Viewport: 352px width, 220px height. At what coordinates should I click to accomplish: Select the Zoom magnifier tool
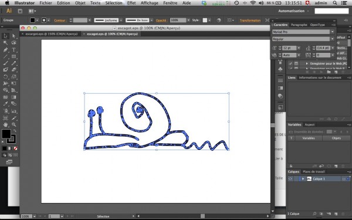click(14, 124)
